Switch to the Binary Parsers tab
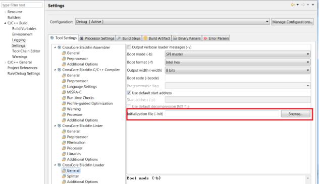Viewport: 319px width, 184px height. pos(187,38)
